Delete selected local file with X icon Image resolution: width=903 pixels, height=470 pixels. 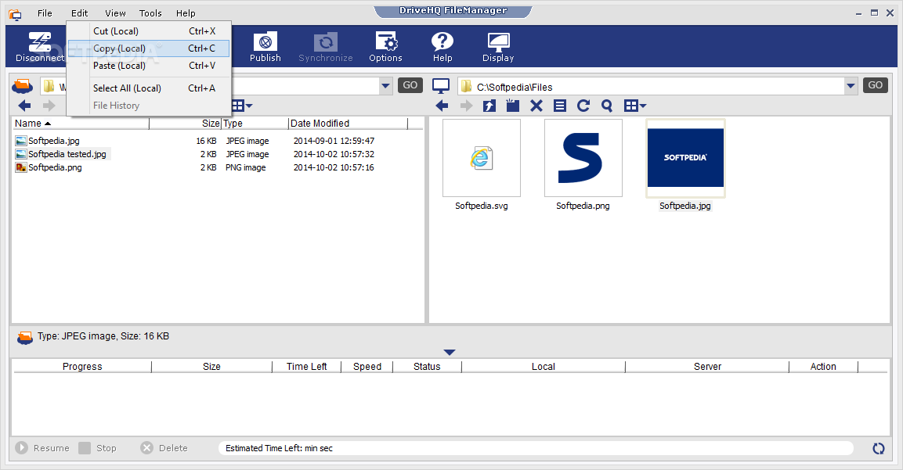536,106
